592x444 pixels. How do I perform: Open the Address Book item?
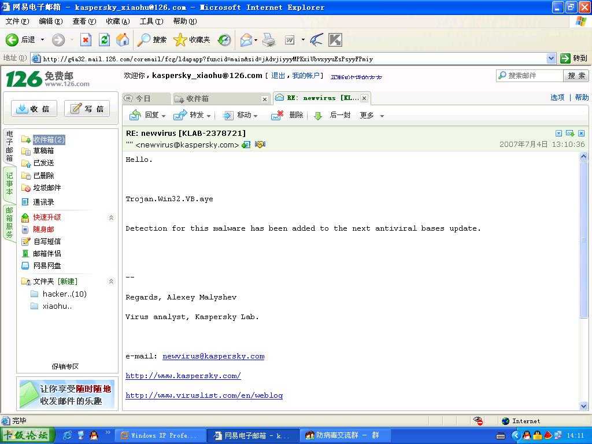[x=43, y=202]
